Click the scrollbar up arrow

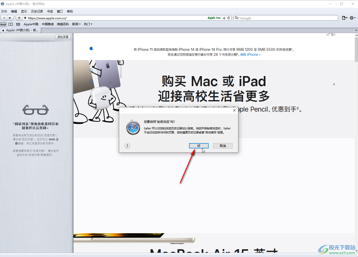pos(356,35)
